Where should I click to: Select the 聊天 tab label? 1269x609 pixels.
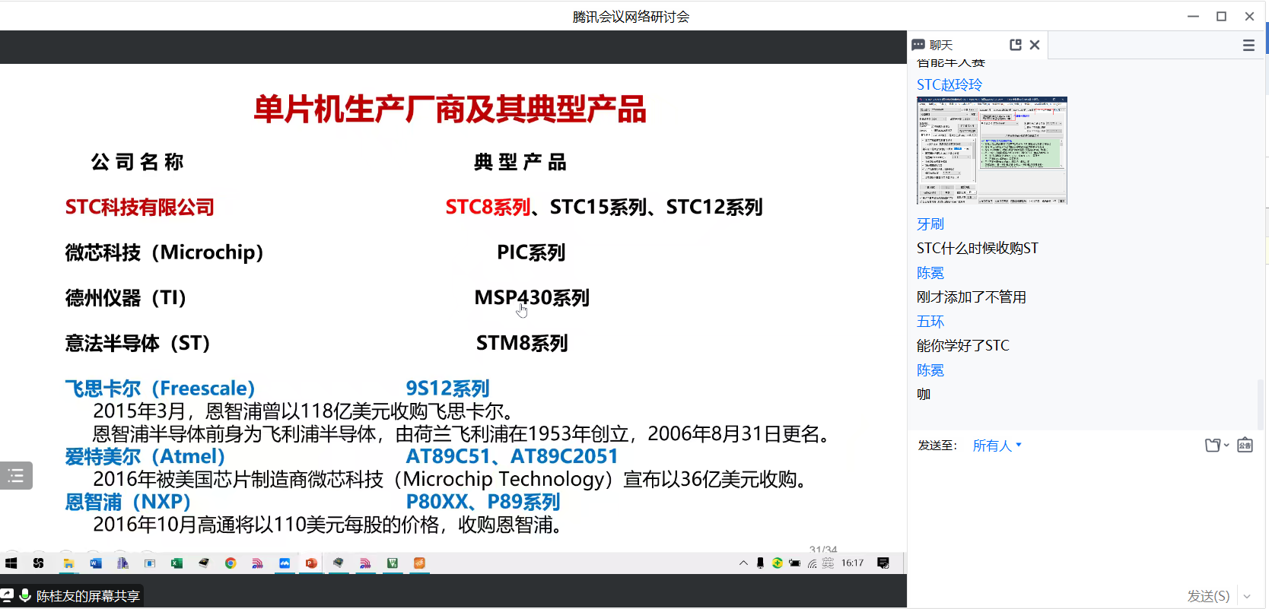941,45
